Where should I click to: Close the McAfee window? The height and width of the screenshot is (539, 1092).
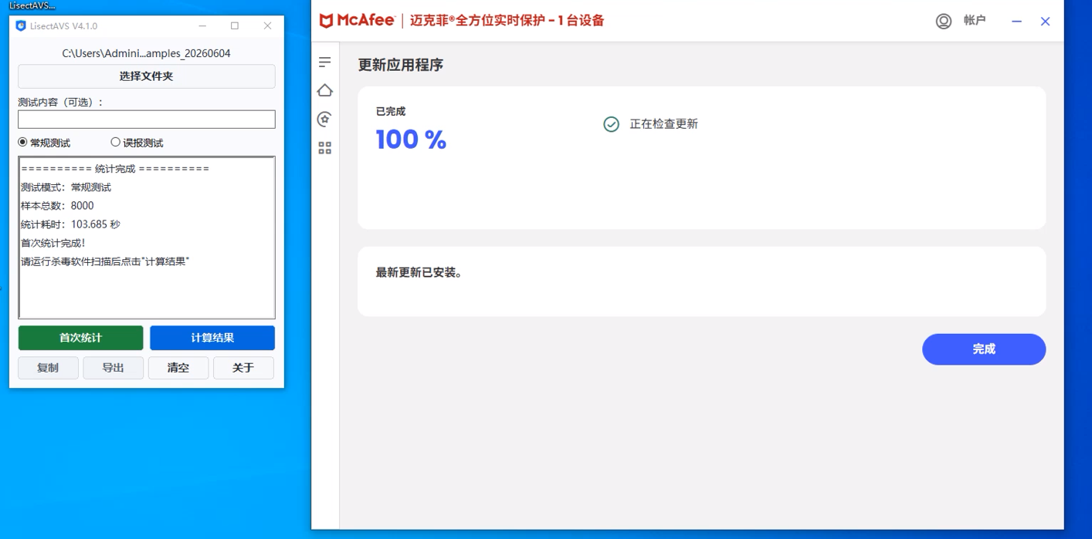click(1045, 22)
